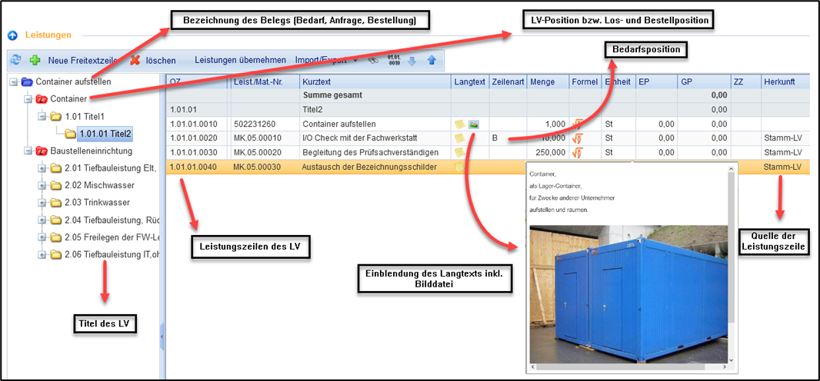Viewport: 820px width, 381px height.
Task: Expand the 2.02 Mischwasser tree node
Action: click(42, 185)
